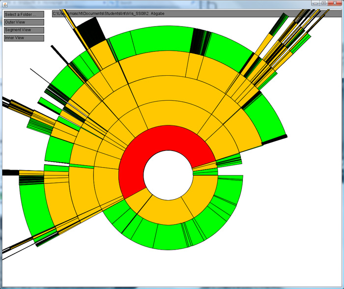
Task: Click the Select a Folder button
Action: (24, 14)
